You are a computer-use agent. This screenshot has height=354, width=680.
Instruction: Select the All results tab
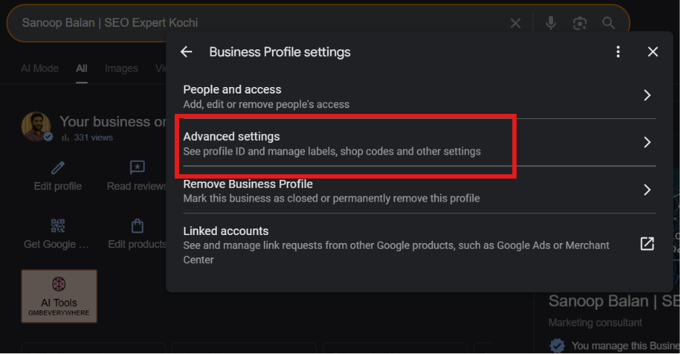tap(81, 68)
